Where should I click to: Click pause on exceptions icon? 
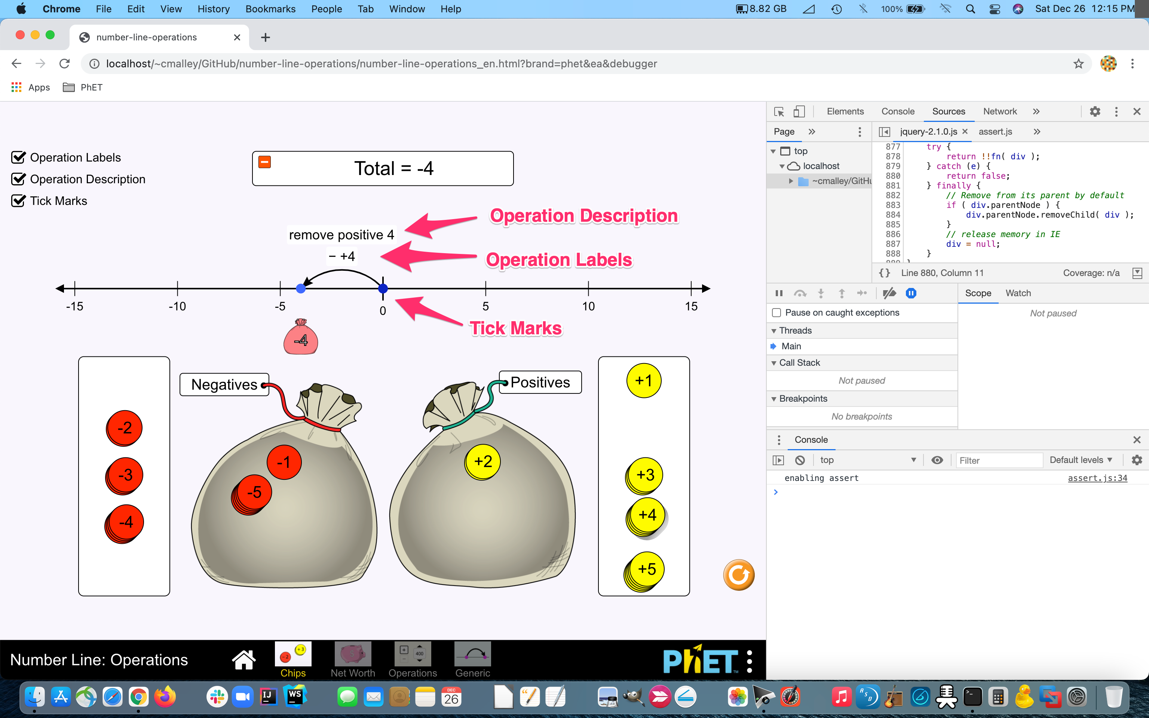tap(911, 294)
